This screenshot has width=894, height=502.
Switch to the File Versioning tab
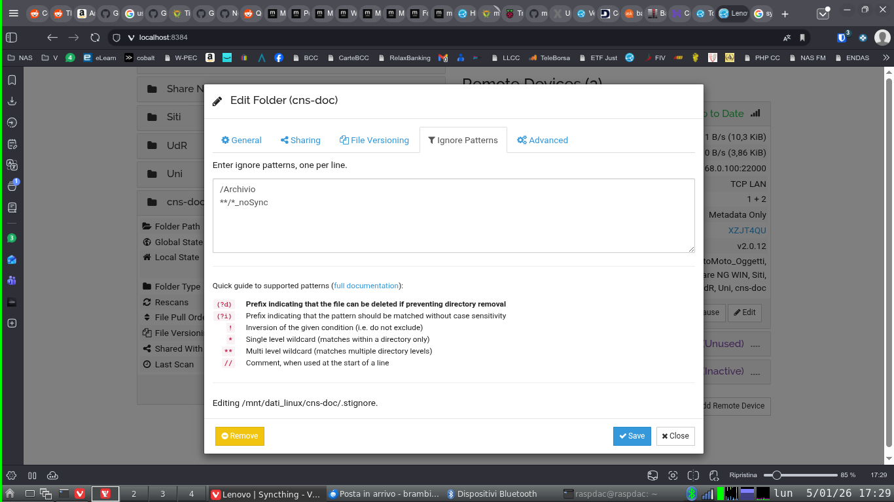coord(374,140)
